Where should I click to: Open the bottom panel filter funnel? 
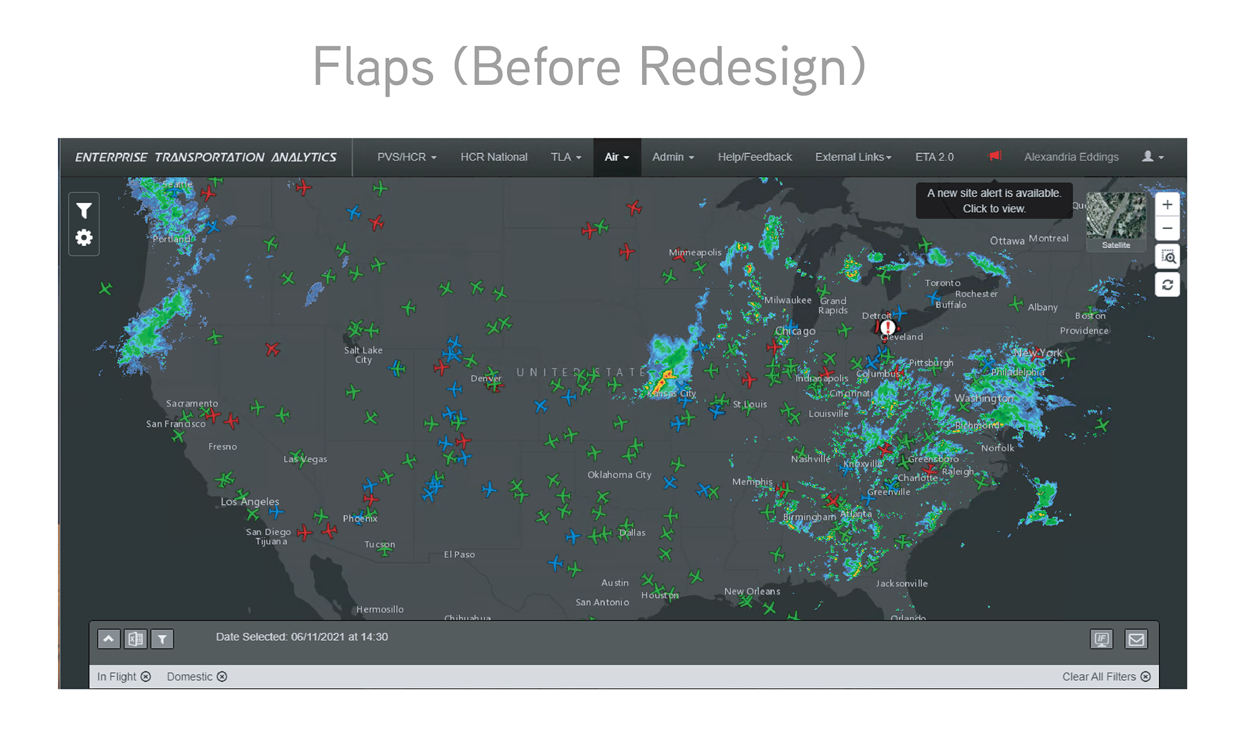(162, 639)
